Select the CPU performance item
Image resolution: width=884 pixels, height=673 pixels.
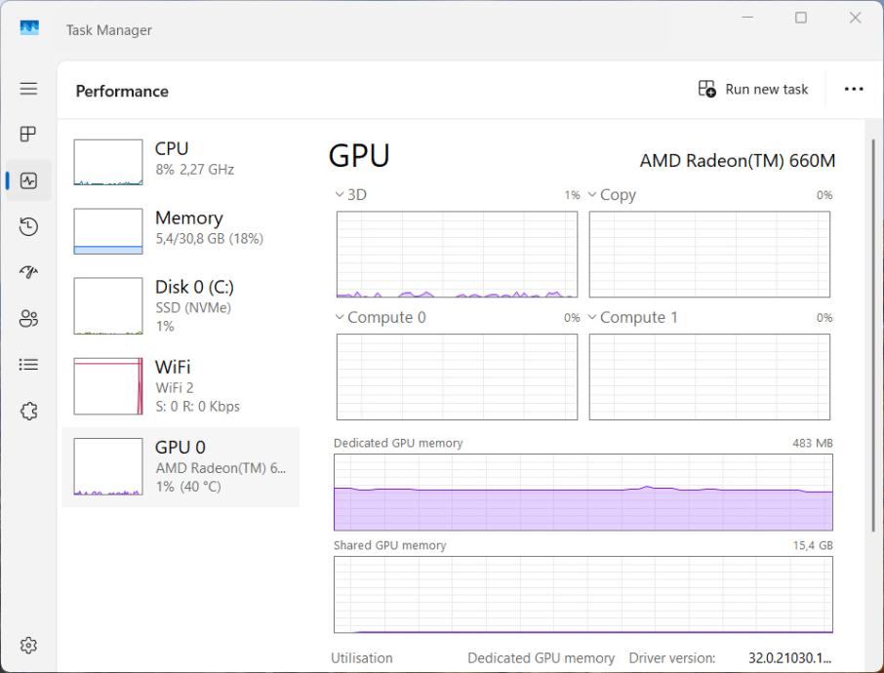pos(181,160)
